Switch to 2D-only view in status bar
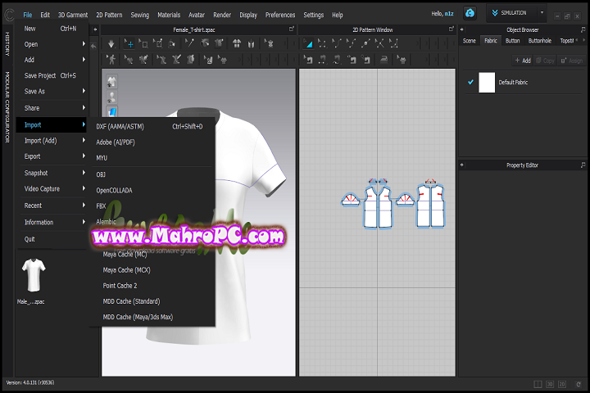 pyautogui.click(x=562, y=384)
